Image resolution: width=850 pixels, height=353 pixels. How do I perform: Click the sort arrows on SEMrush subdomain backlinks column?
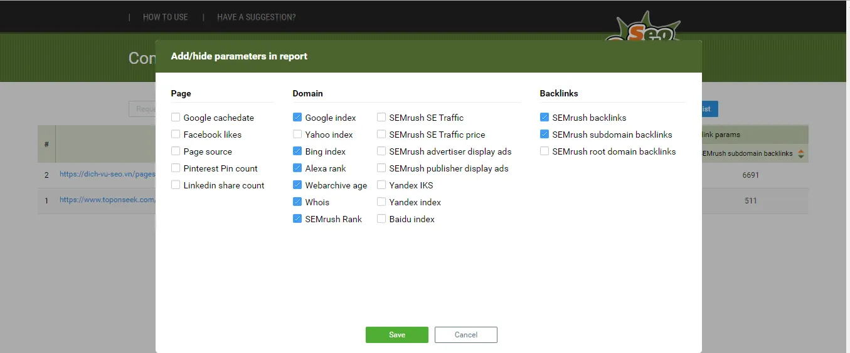click(x=801, y=154)
